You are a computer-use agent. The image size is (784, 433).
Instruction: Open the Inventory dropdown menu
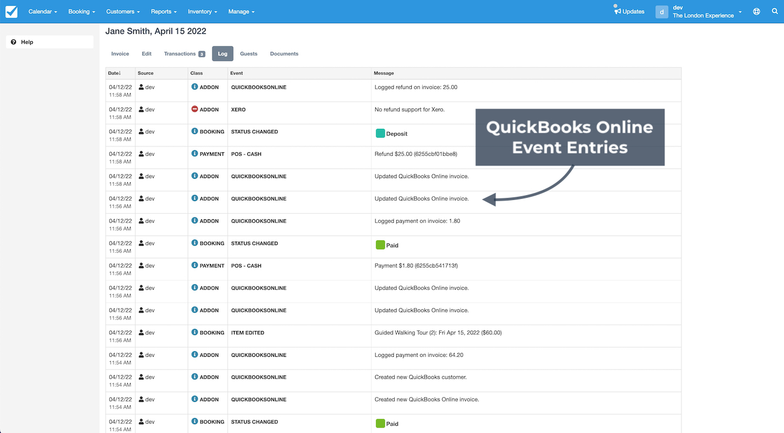tap(202, 12)
